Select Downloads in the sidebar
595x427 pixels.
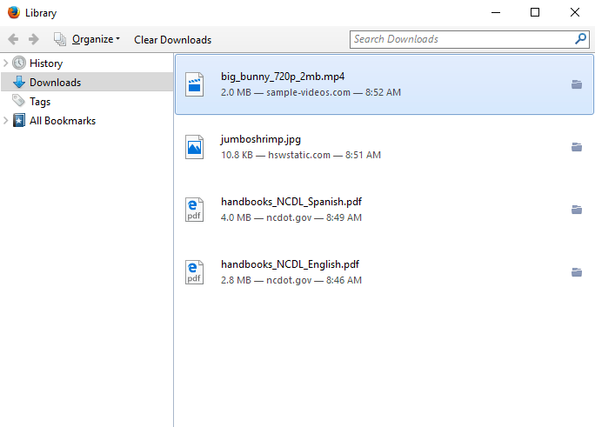click(55, 83)
